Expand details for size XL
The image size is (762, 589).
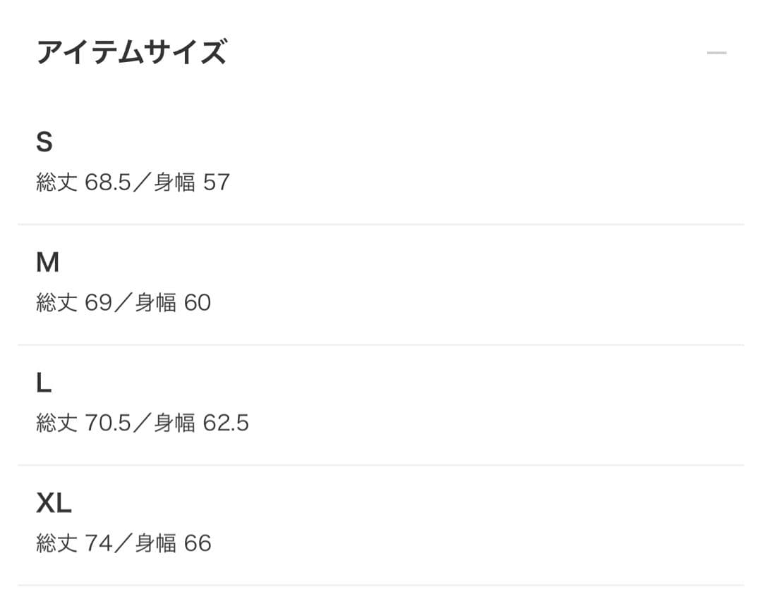coord(54,502)
